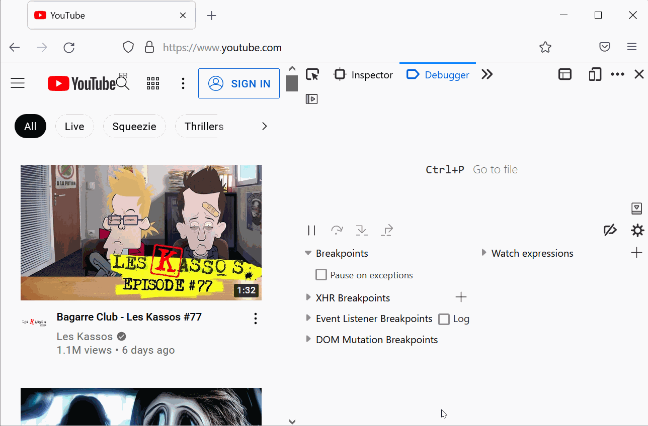Go back to the previous page

[x=15, y=48]
